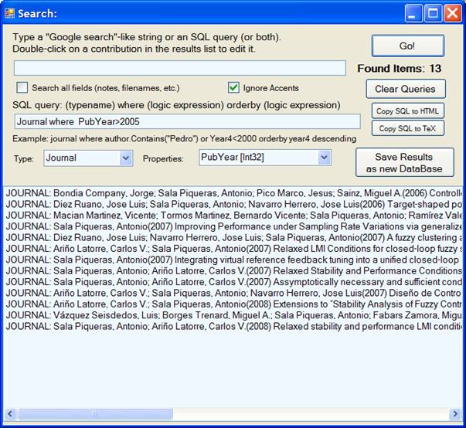The image size is (466, 428).
Task: Click Copy SQL to HTML
Action: click(407, 110)
